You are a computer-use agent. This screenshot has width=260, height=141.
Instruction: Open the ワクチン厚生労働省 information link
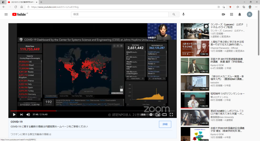pyautogui.click(x=31, y=134)
